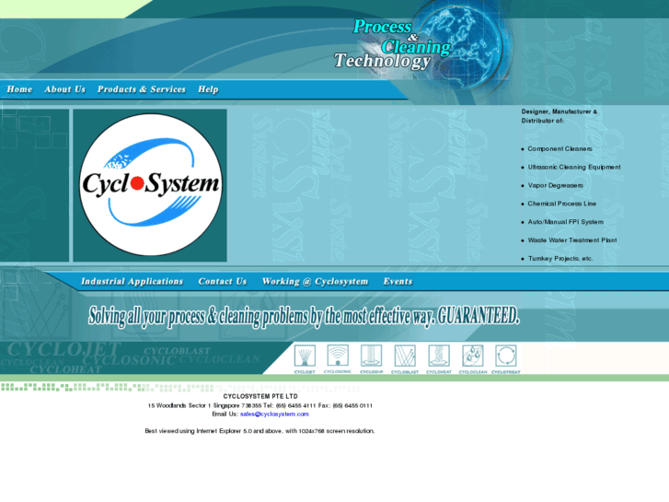This screenshot has width=669, height=502.
Task: Click the GUARANTEED slogan banner
Action: [x=304, y=316]
